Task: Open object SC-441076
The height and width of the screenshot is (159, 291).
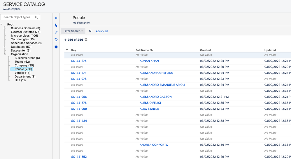Action: point(79,79)
